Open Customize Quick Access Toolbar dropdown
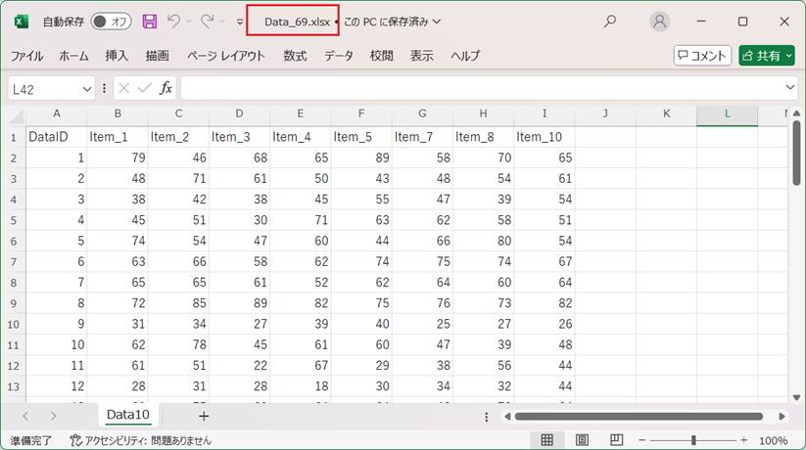This screenshot has width=806, height=450. coord(240,21)
